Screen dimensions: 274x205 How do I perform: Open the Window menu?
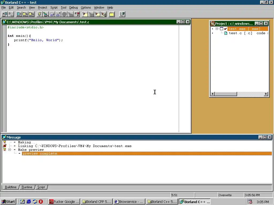pos(99,7)
